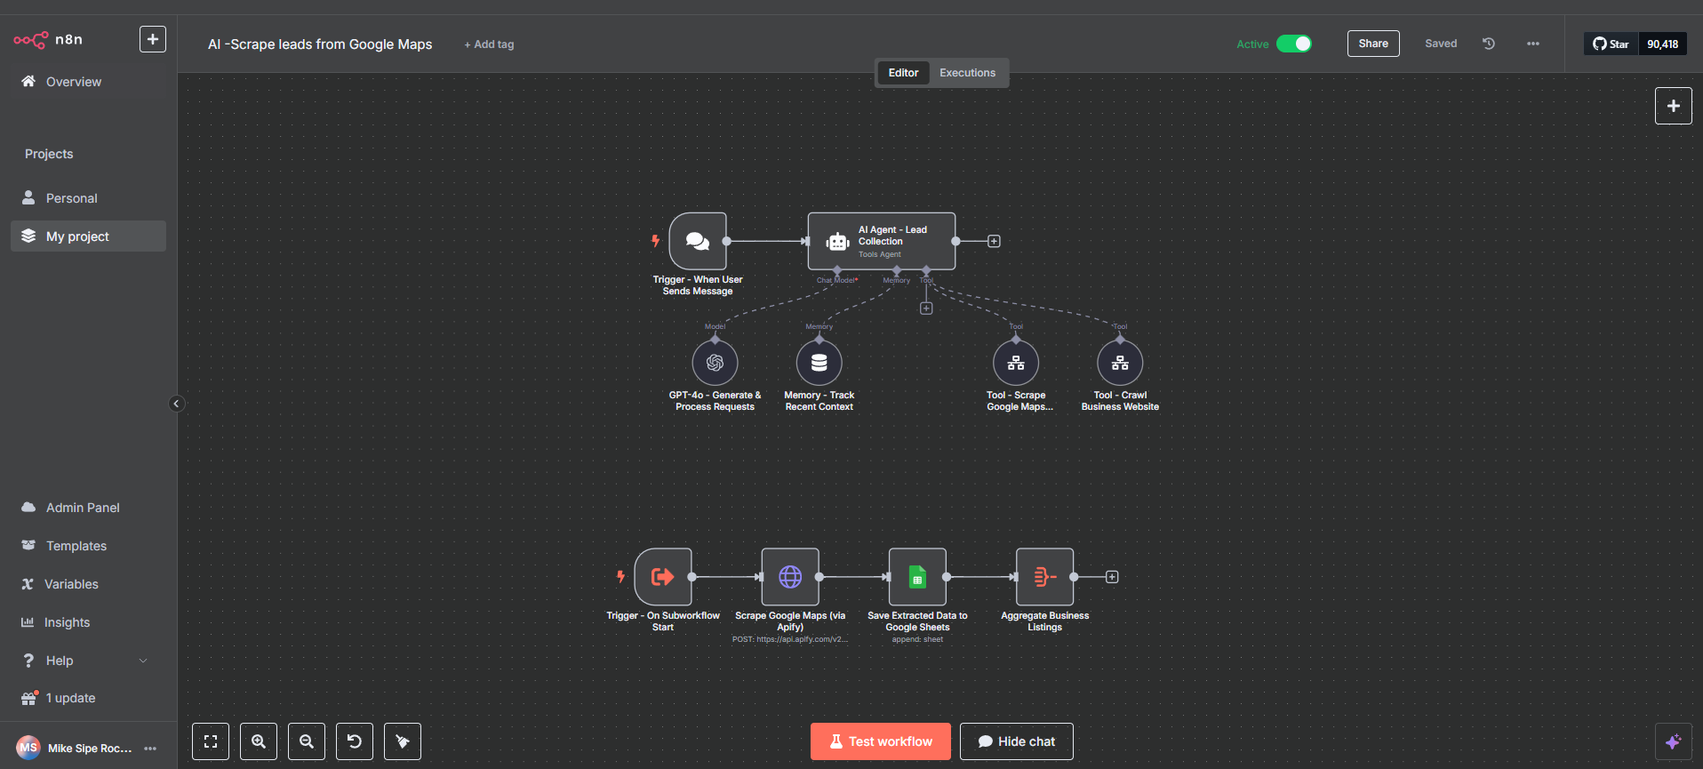The height and width of the screenshot is (769, 1703).
Task: Open user account options menu
Action: coord(150,749)
